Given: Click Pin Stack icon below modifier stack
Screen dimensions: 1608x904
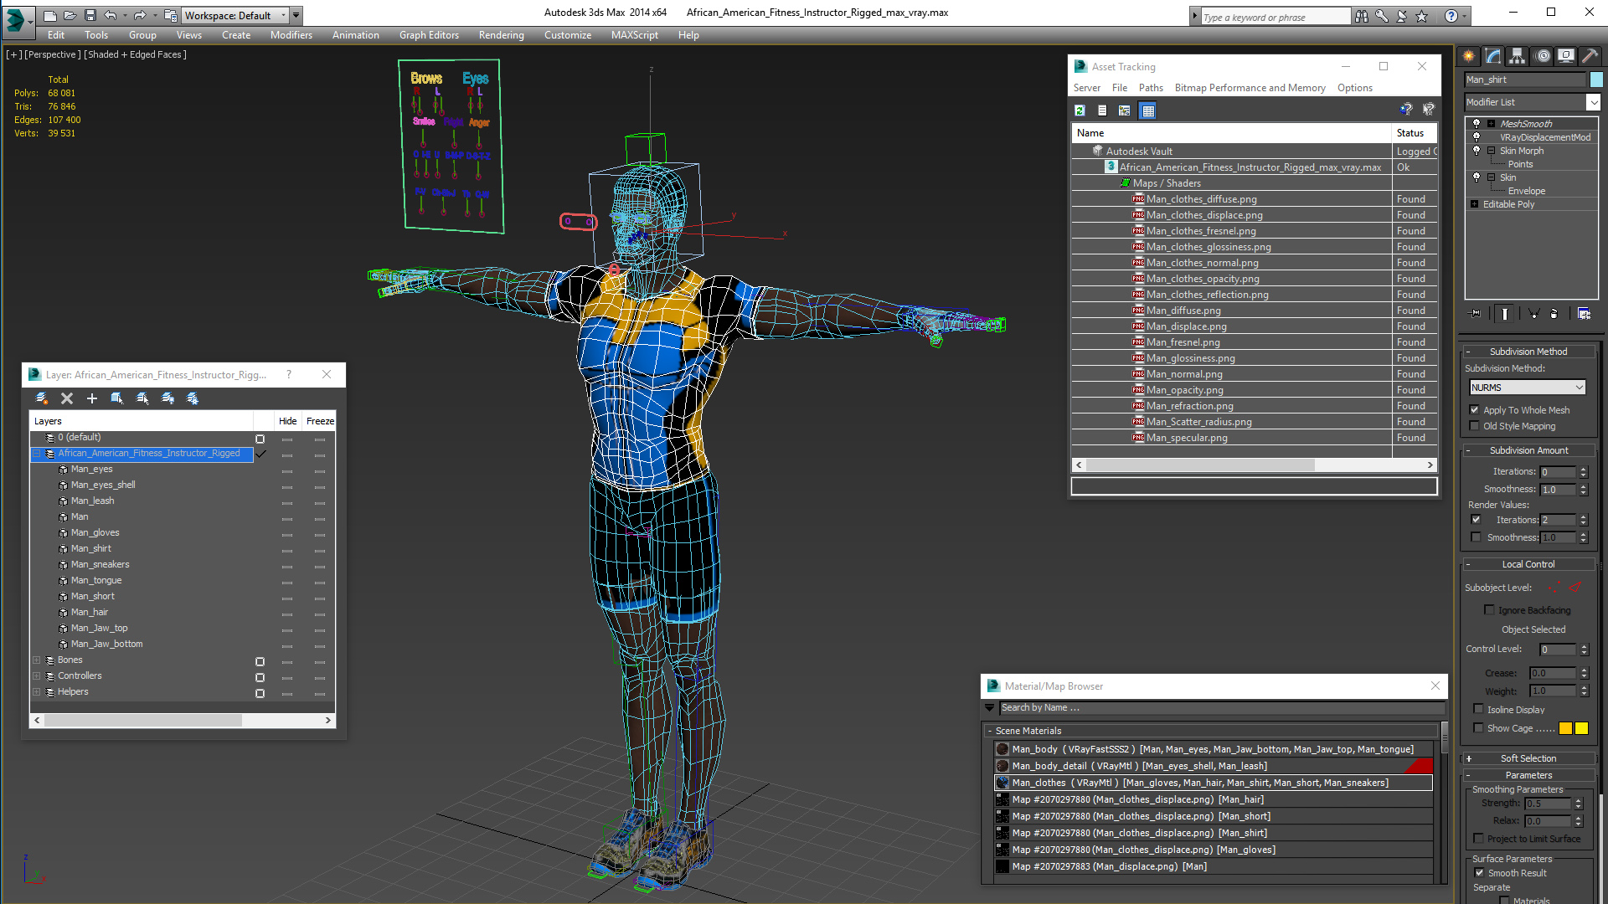Looking at the screenshot, I should pyautogui.click(x=1476, y=313).
